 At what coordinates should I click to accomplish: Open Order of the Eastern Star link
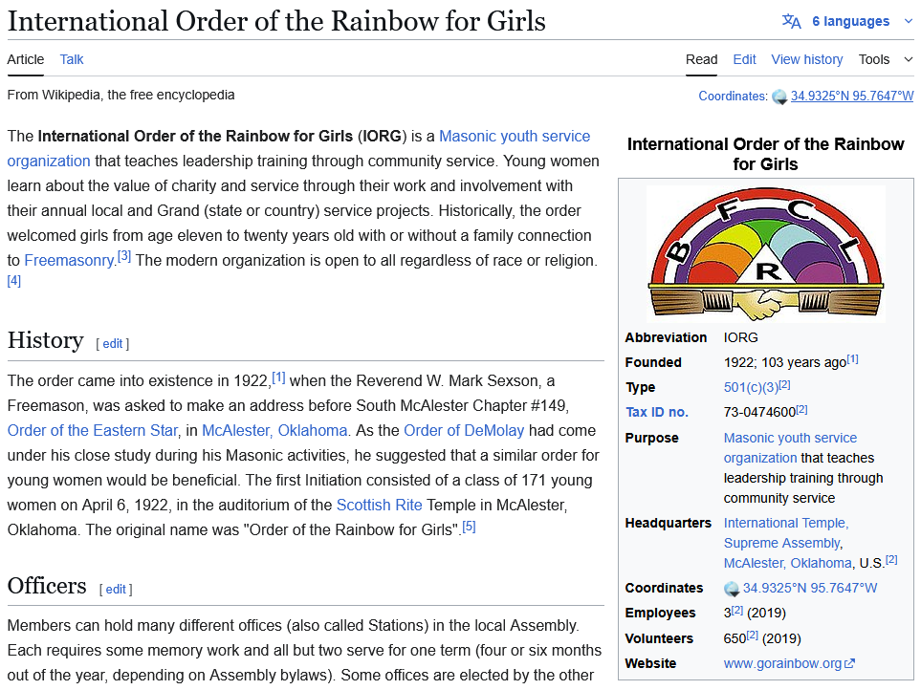point(92,431)
